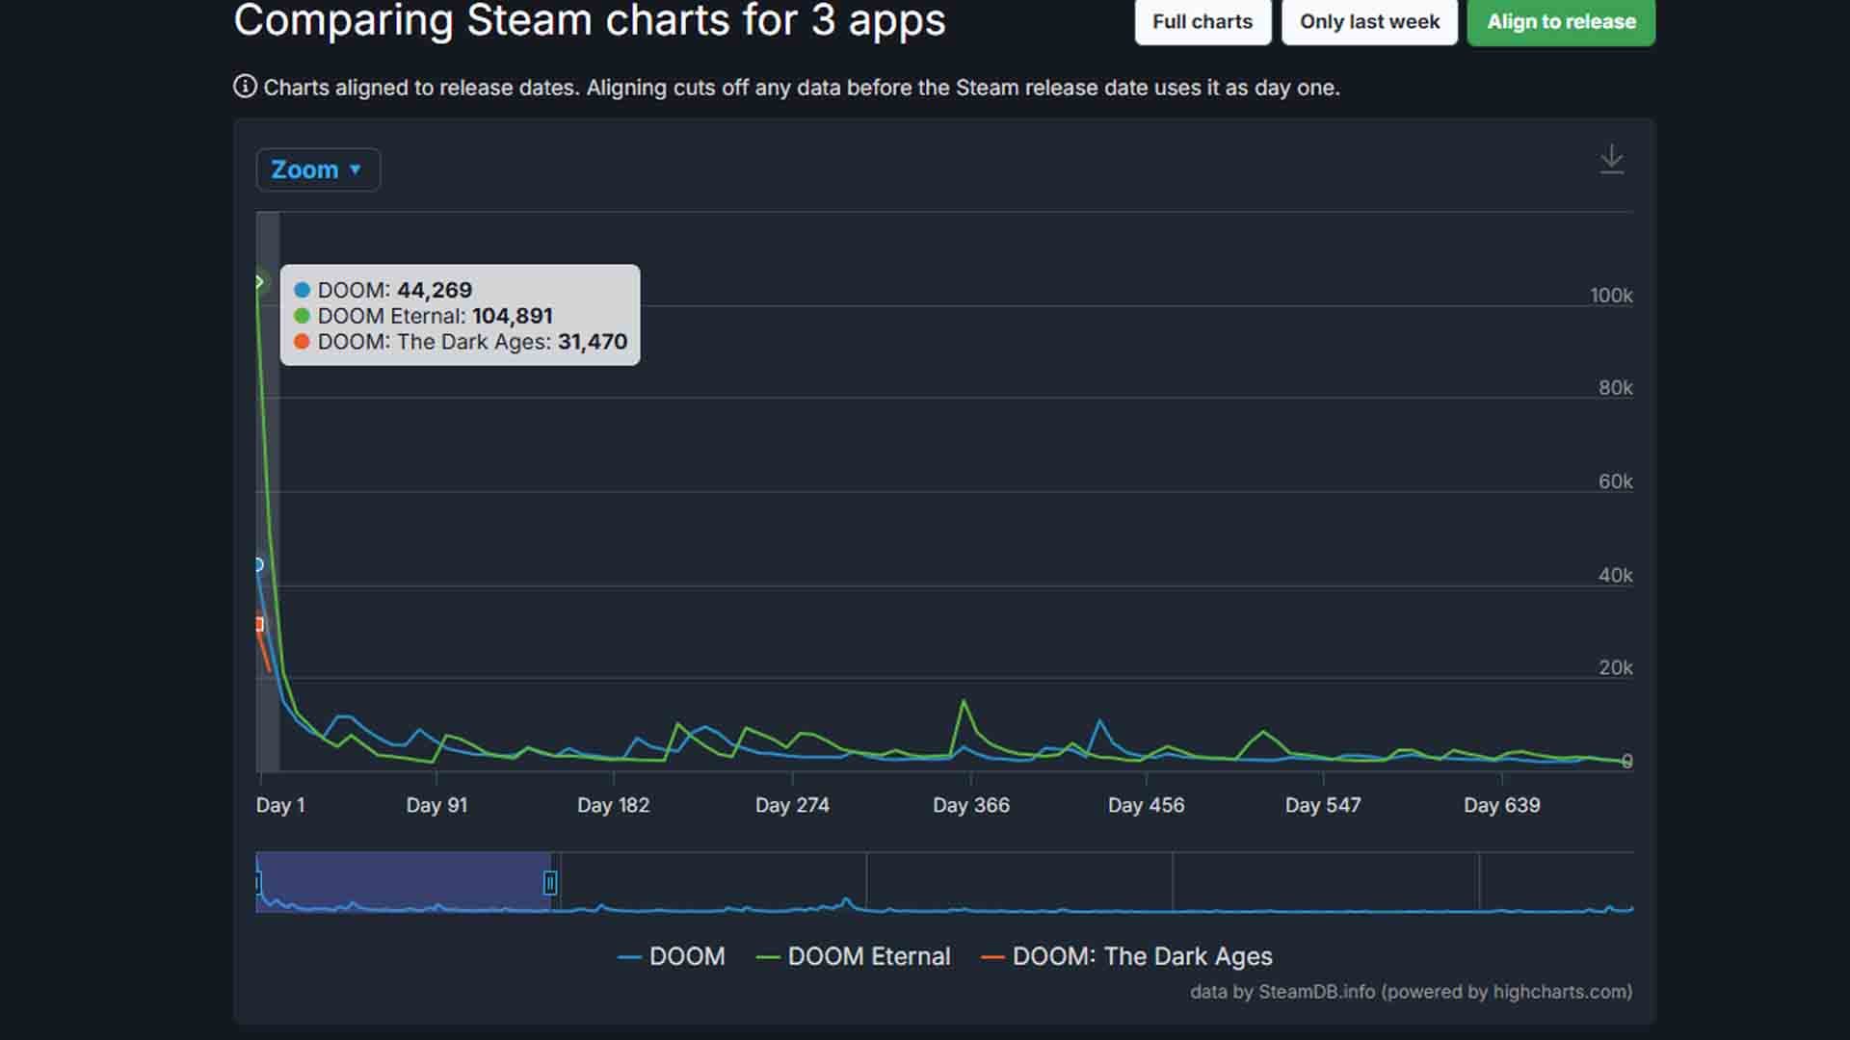Image resolution: width=1850 pixels, height=1040 pixels.
Task: Toggle the DOOM Eternal legend entry
Action: [x=854, y=956]
